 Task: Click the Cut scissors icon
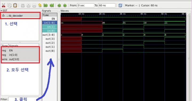click(3, 5)
